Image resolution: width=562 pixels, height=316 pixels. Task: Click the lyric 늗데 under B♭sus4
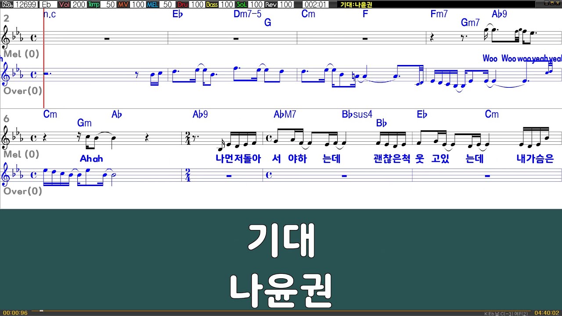click(x=331, y=159)
